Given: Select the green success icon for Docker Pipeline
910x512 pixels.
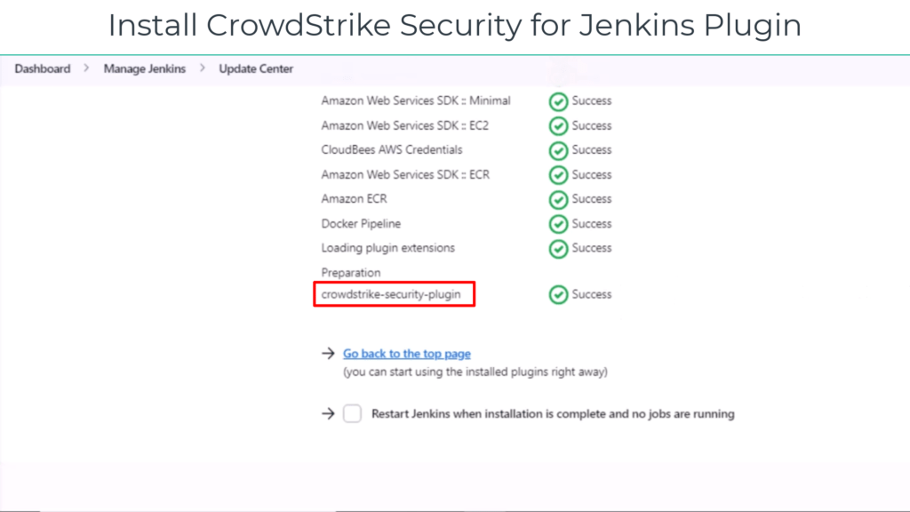Looking at the screenshot, I should pyautogui.click(x=558, y=223).
